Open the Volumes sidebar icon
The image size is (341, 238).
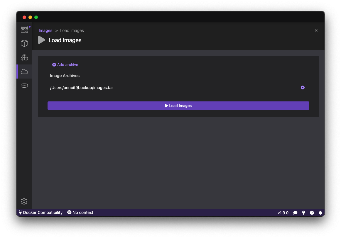click(24, 86)
